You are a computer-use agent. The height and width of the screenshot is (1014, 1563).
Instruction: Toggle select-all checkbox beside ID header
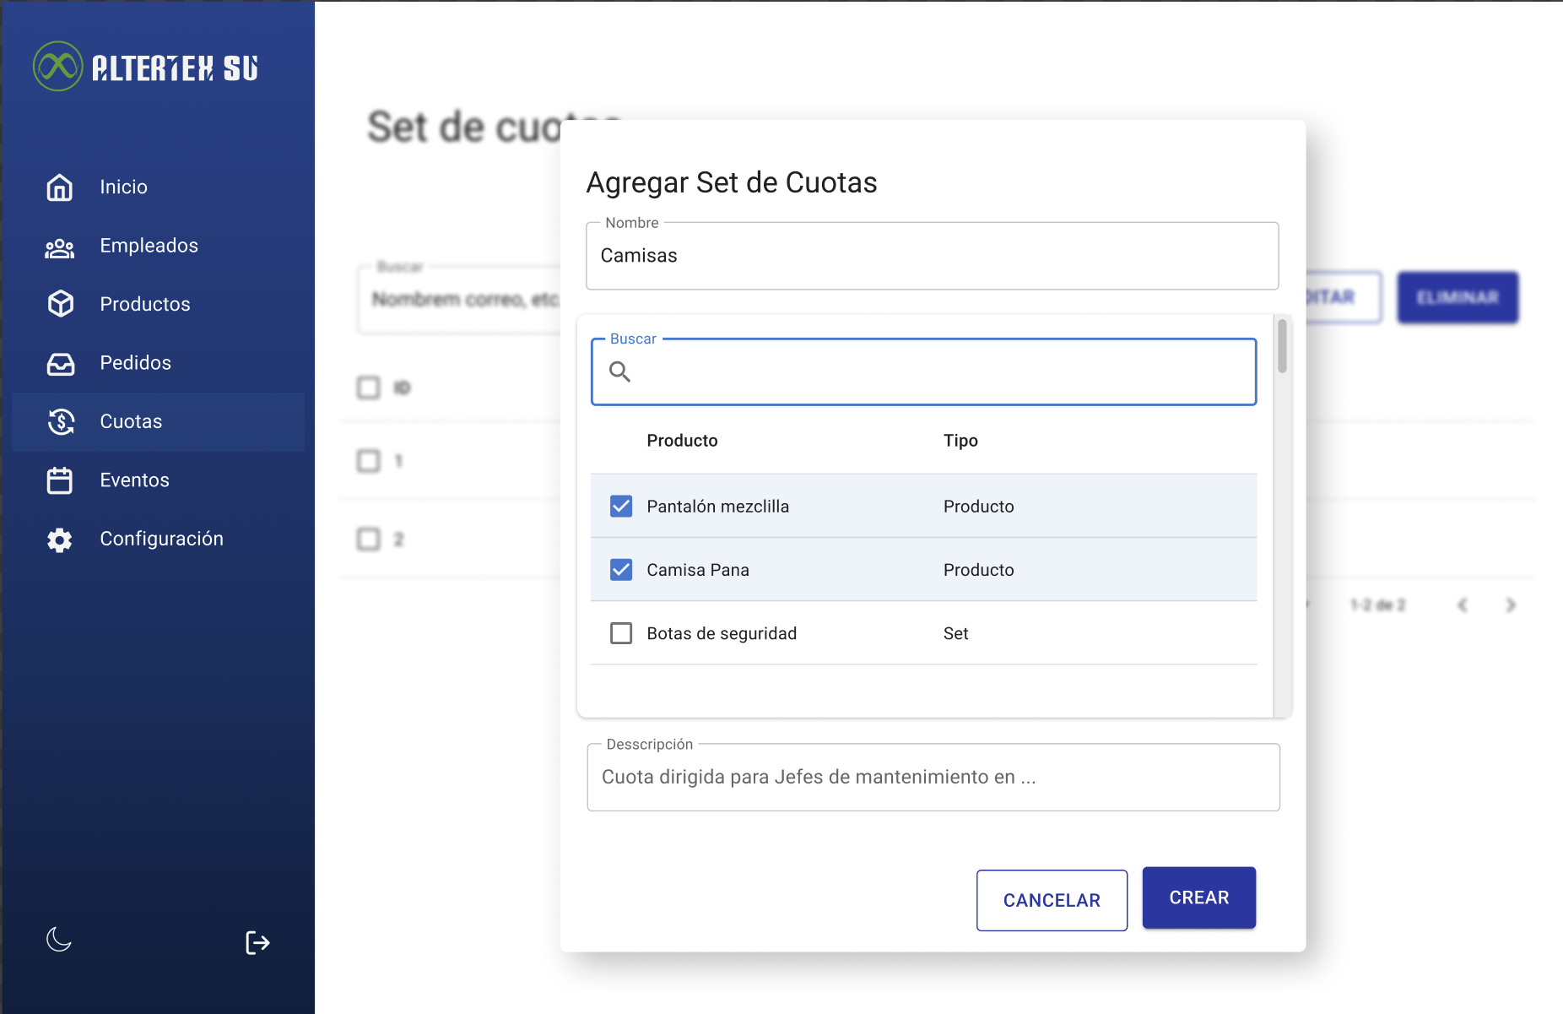(x=369, y=388)
